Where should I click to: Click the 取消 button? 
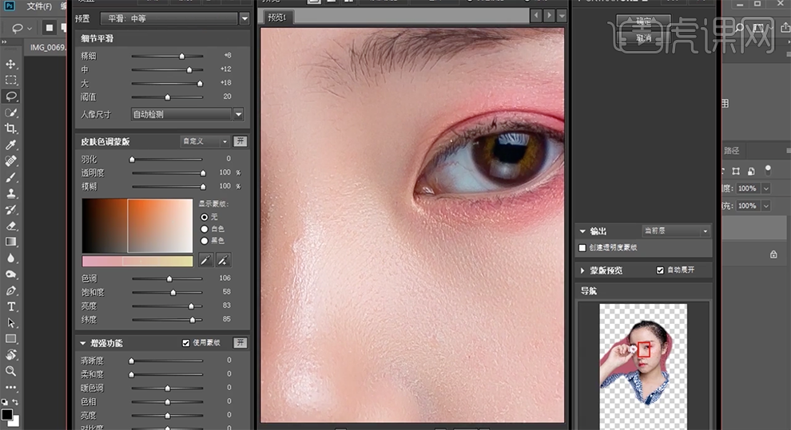tap(642, 37)
